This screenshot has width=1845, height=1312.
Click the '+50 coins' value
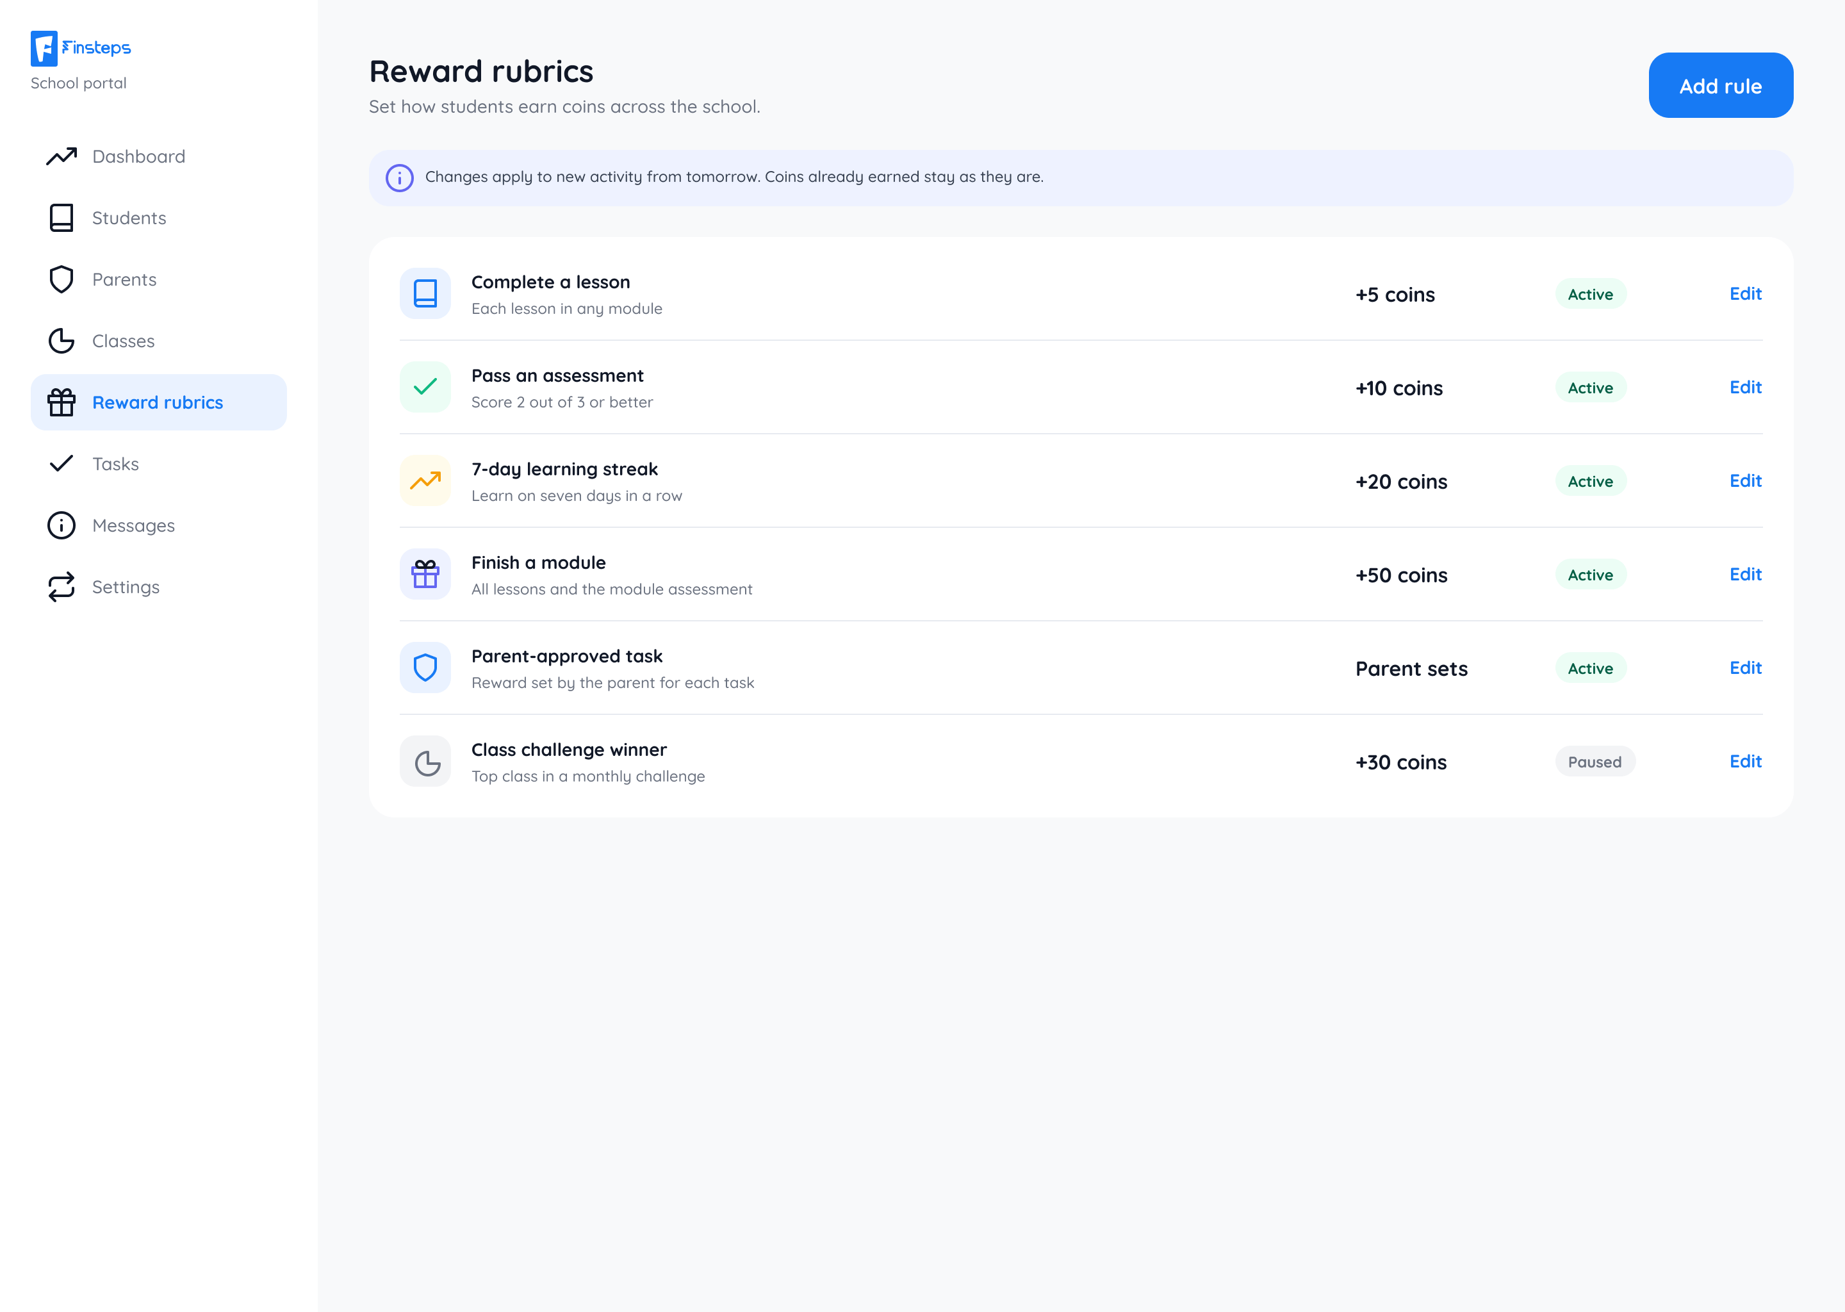[x=1400, y=575]
